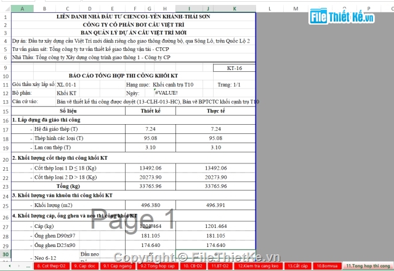Select row 1 header
This screenshot has width=394, height=271.
click(x=6, y=17)
